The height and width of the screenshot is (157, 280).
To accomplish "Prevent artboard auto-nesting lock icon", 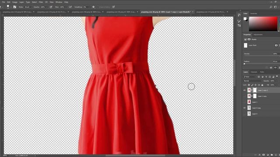I will [x=259, y=85].
